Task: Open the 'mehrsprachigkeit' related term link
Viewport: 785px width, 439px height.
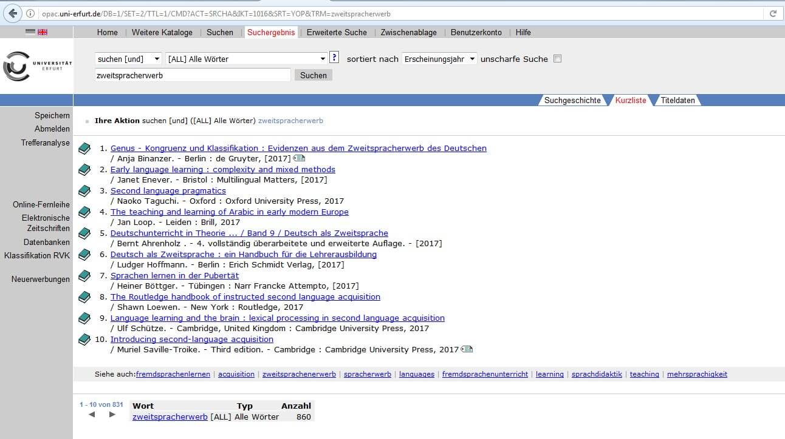Action: tap(697, 375)
